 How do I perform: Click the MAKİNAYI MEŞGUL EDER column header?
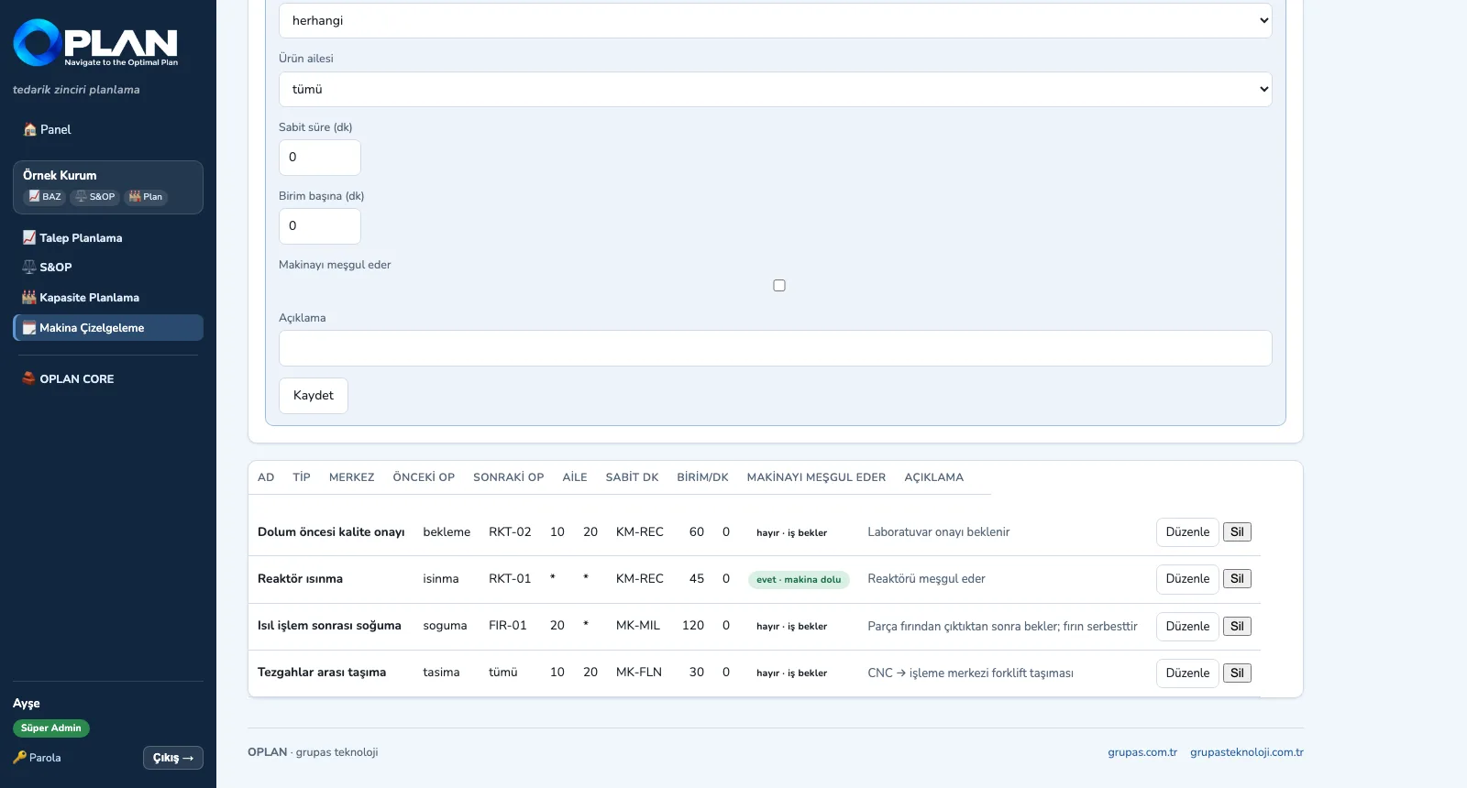click(x=816, y=477)
